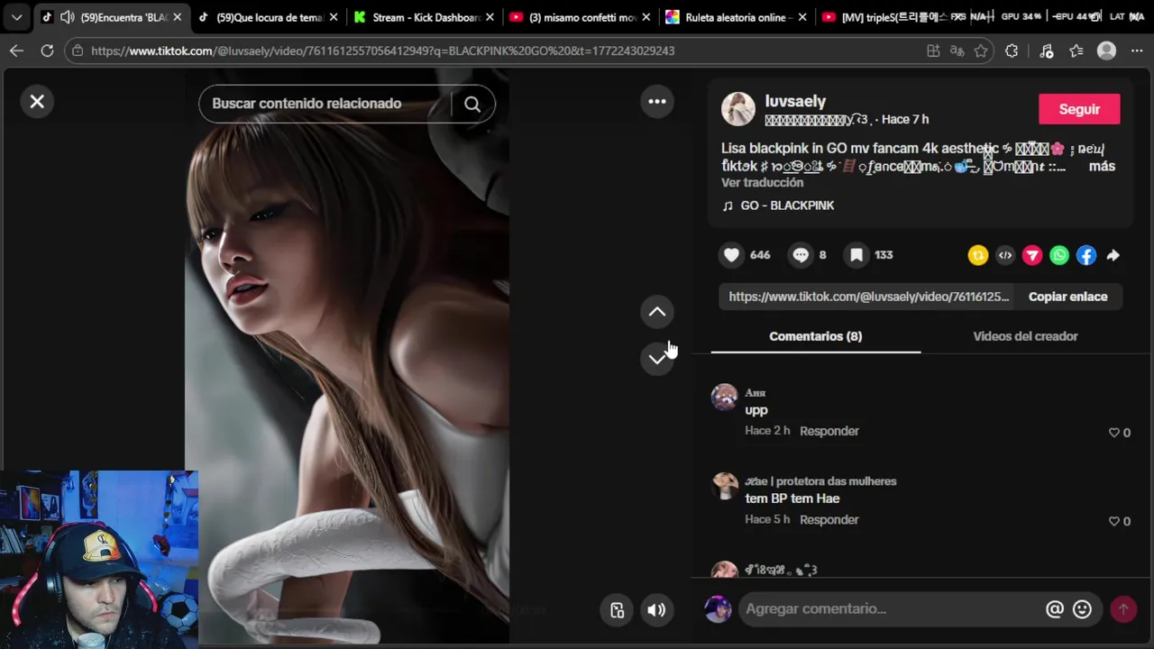The image size is (1154, 649).
Task: Open the three-dots more options menu
Action: [657, 102]
